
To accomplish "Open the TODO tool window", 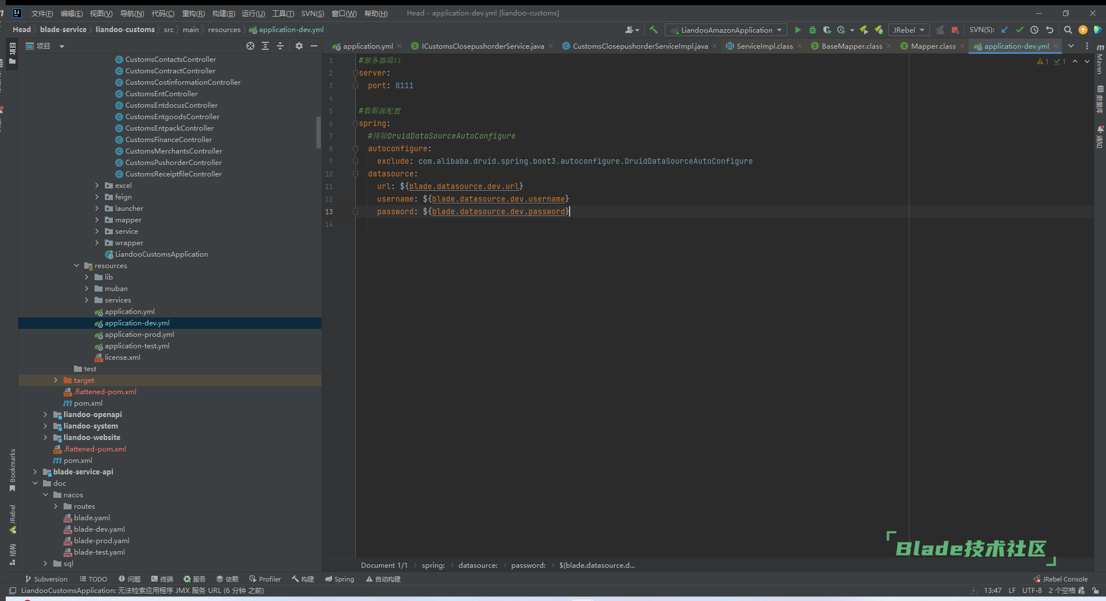I will (x=93, y=579).
